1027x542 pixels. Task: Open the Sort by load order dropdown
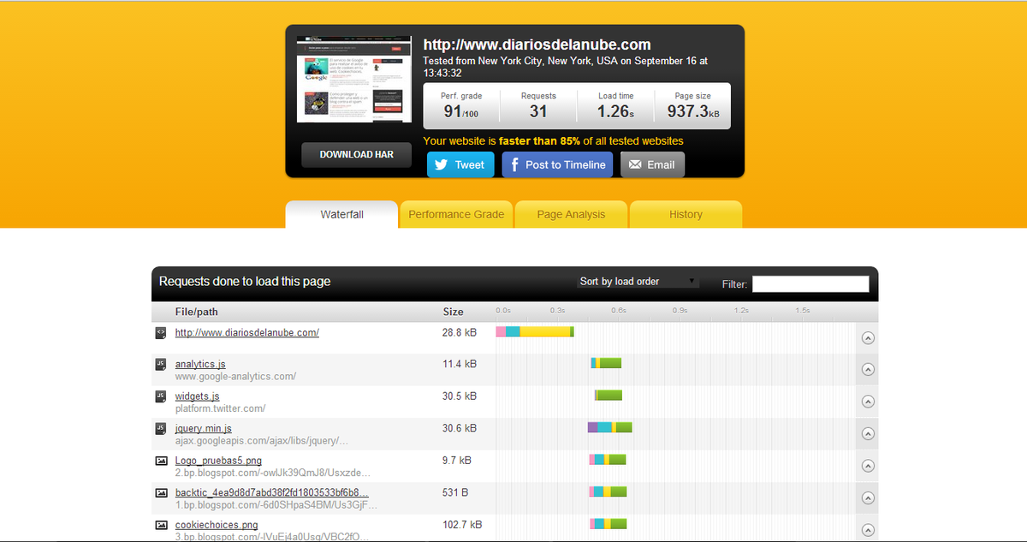[638, 282]
